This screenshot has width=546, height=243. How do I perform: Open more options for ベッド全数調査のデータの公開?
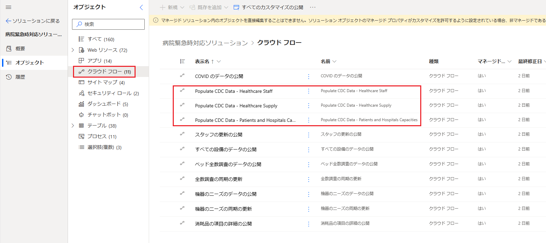coord(309,164)
